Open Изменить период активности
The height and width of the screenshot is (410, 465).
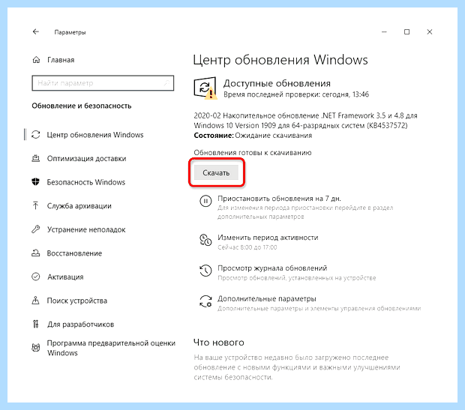click(268, 238)
